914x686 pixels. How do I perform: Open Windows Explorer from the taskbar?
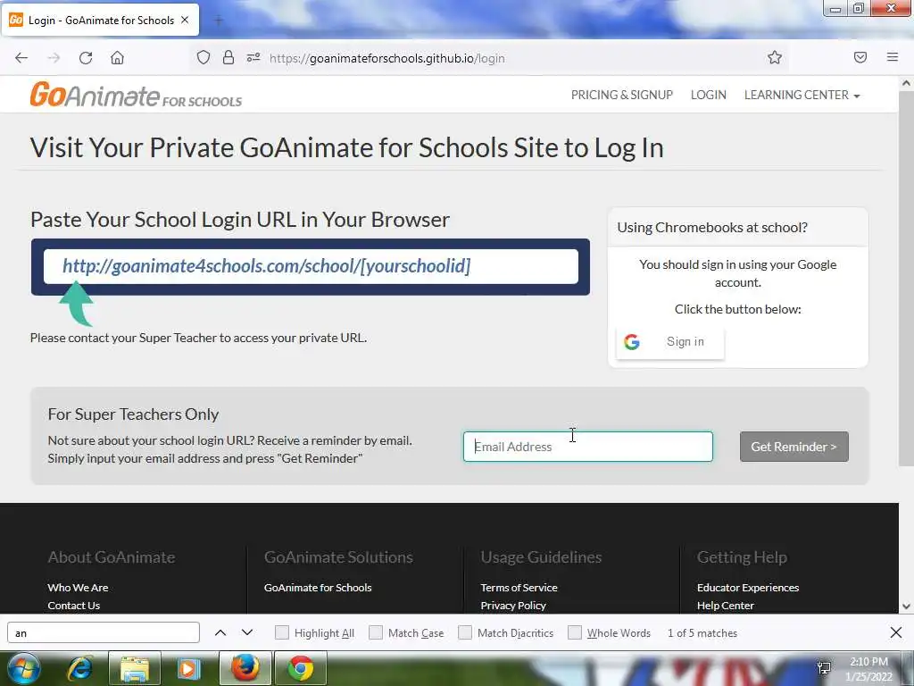click(135, 669)
